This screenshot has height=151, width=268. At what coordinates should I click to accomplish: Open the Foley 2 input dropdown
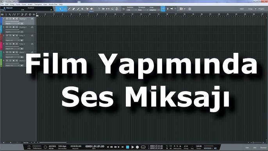click(x=13, y=49)
